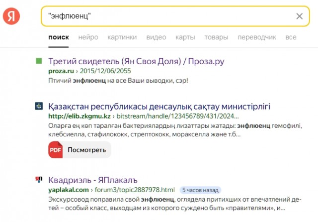Open the Квадриэль - ЯПлакалъ result
Screen dimensions: 318x222
93,180
